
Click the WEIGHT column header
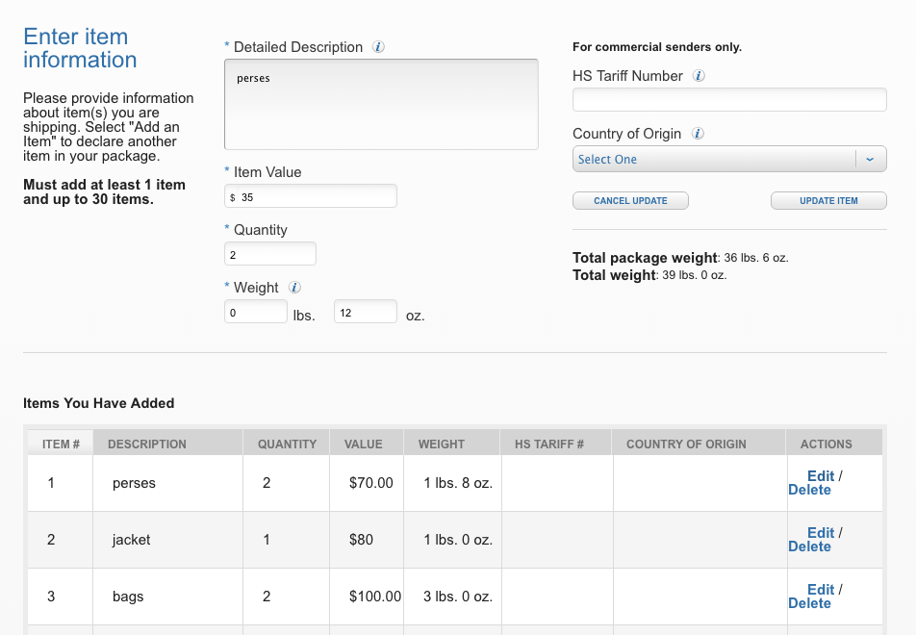click(x=452, y=444)
